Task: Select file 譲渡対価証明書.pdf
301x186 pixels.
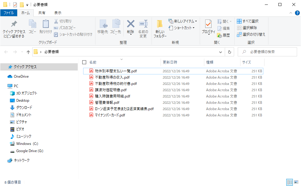Action: pos(173,90)
